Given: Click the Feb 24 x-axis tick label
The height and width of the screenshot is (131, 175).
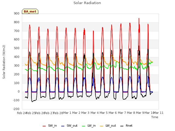Looking at the screenshot, I should [x=22, y=113].
